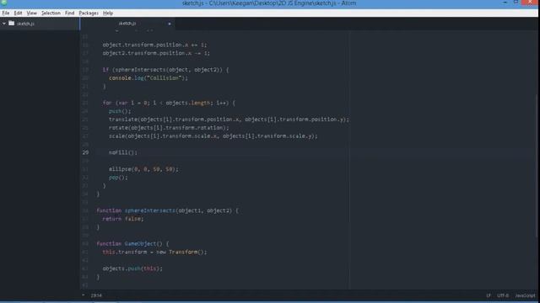The width and height of the screenshot is (540, 303).
Task: Click the pop(); code line
Action: click(118, 178)
